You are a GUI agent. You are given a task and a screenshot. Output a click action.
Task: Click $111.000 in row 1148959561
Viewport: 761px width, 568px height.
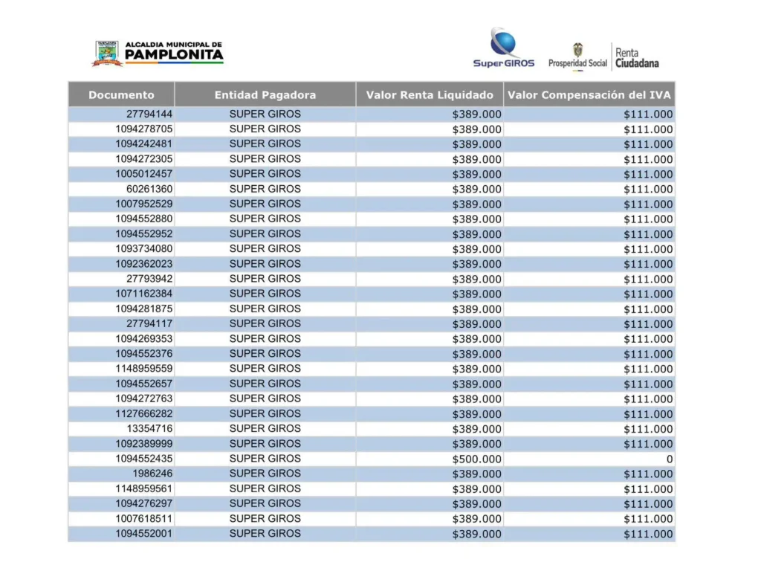(x=648, y=489)
